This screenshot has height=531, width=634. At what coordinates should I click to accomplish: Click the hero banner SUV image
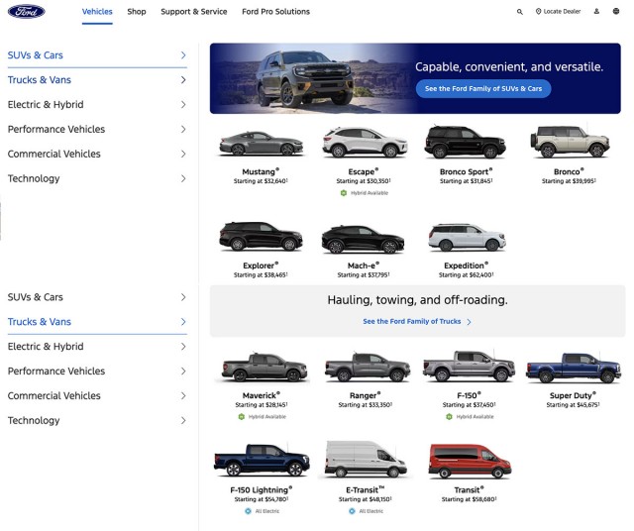click(x=305, y=79)
